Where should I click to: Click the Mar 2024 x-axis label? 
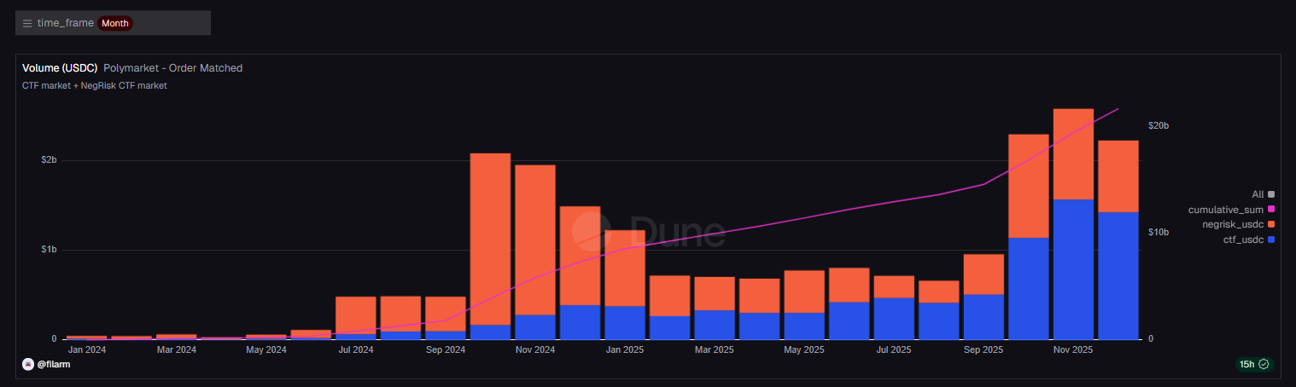point(177,349)
